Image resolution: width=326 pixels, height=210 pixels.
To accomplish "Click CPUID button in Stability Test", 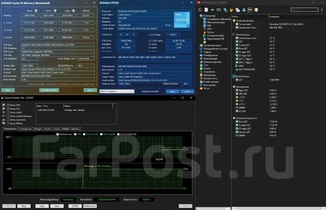I will [75, 206].
